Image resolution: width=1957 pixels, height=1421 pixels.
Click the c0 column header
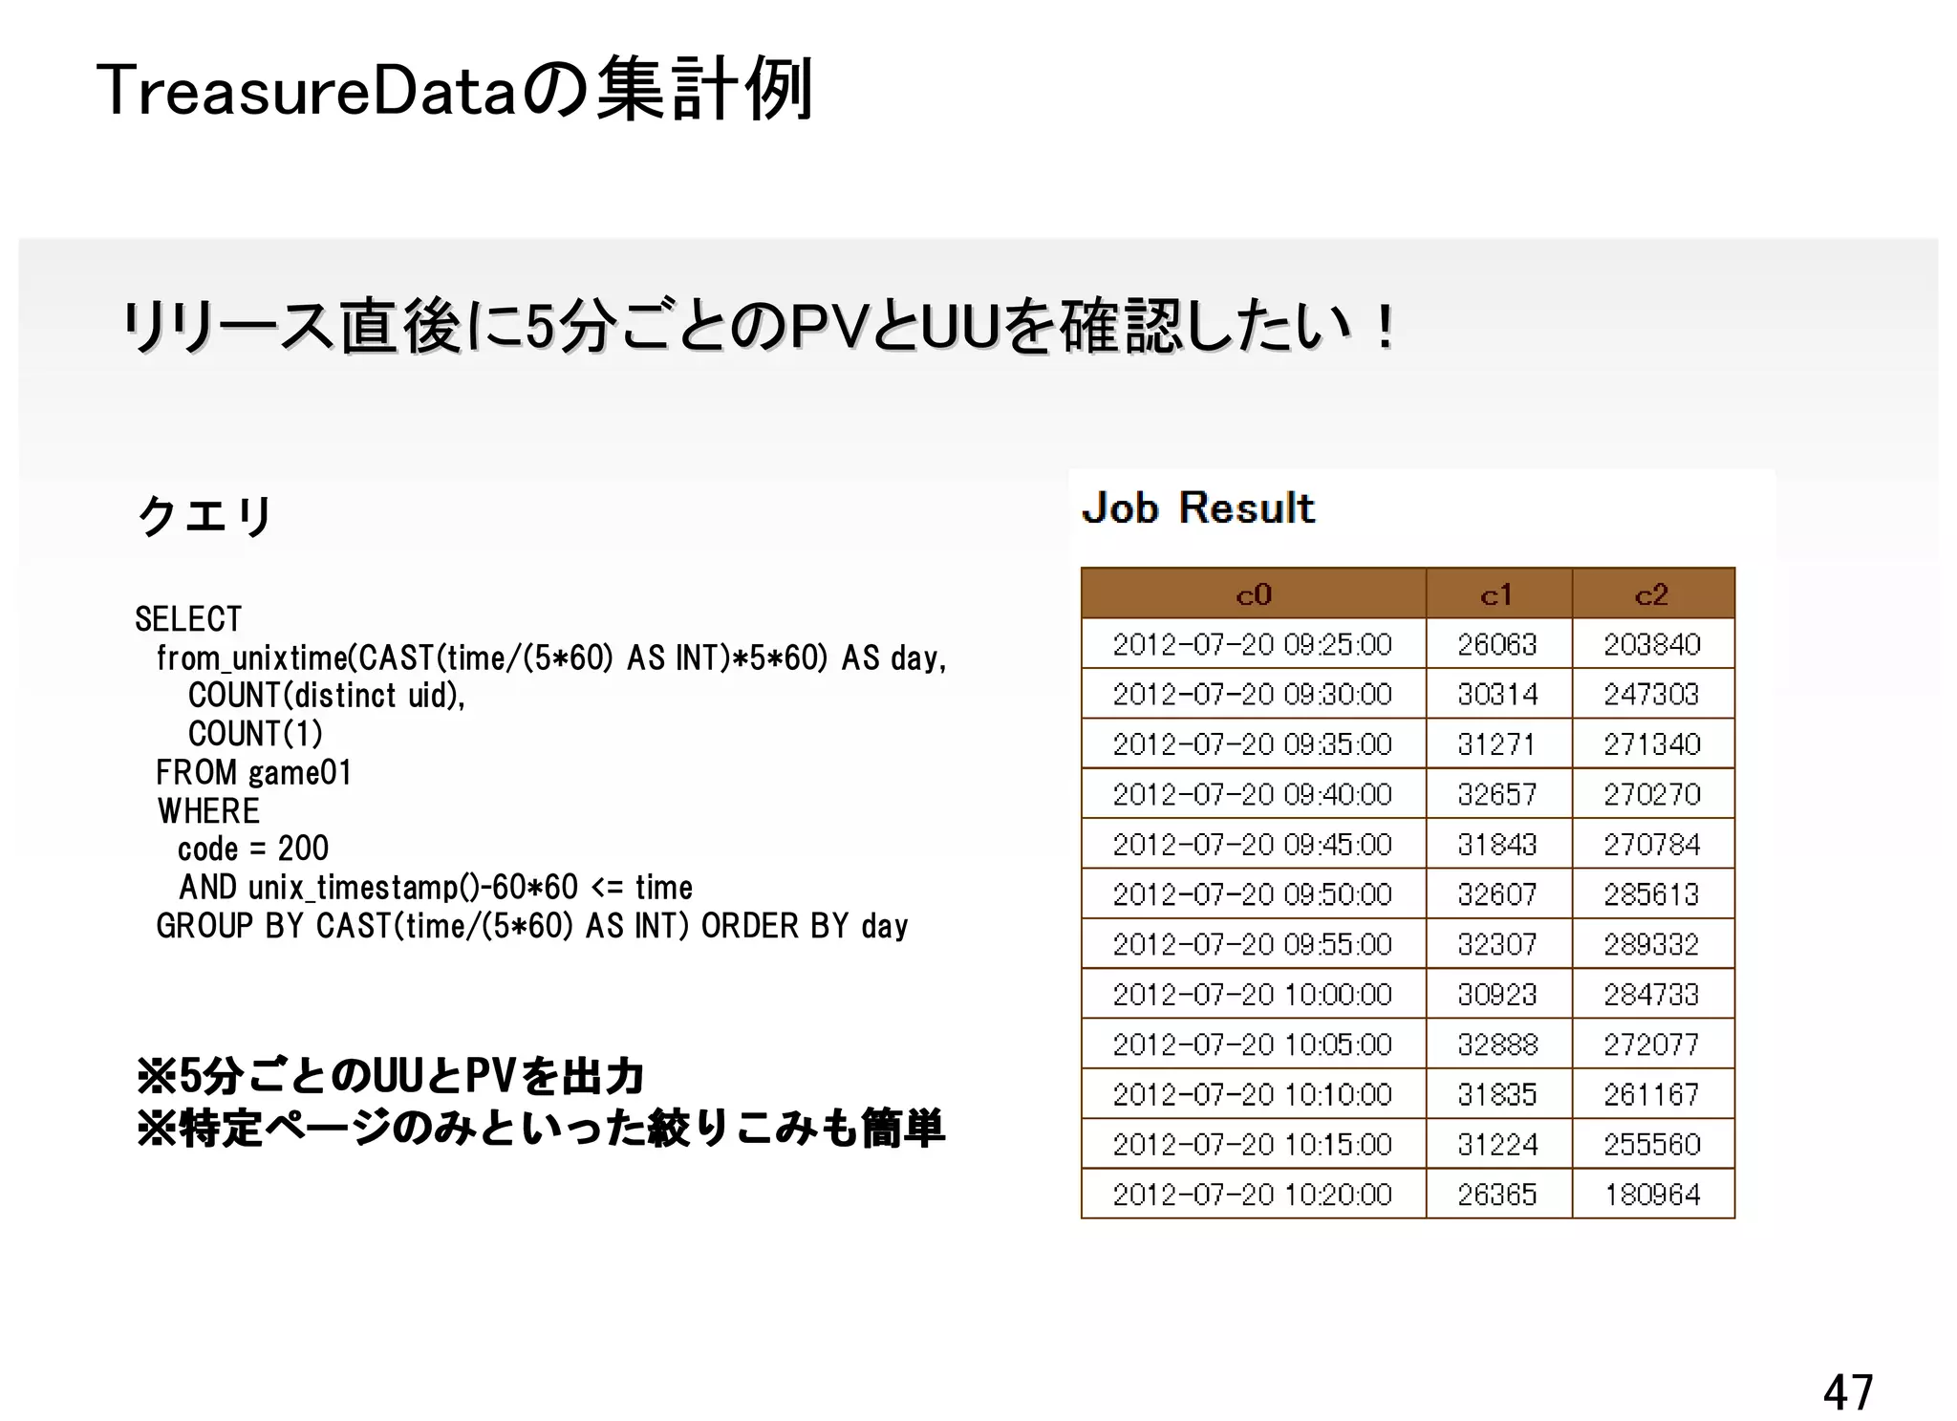(1254, 594)
